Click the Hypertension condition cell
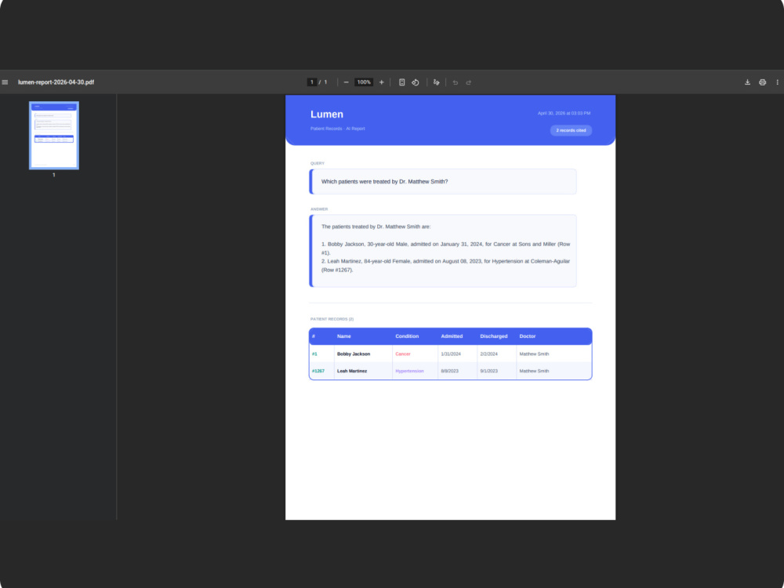784x588 pixels. coord(409,371)
